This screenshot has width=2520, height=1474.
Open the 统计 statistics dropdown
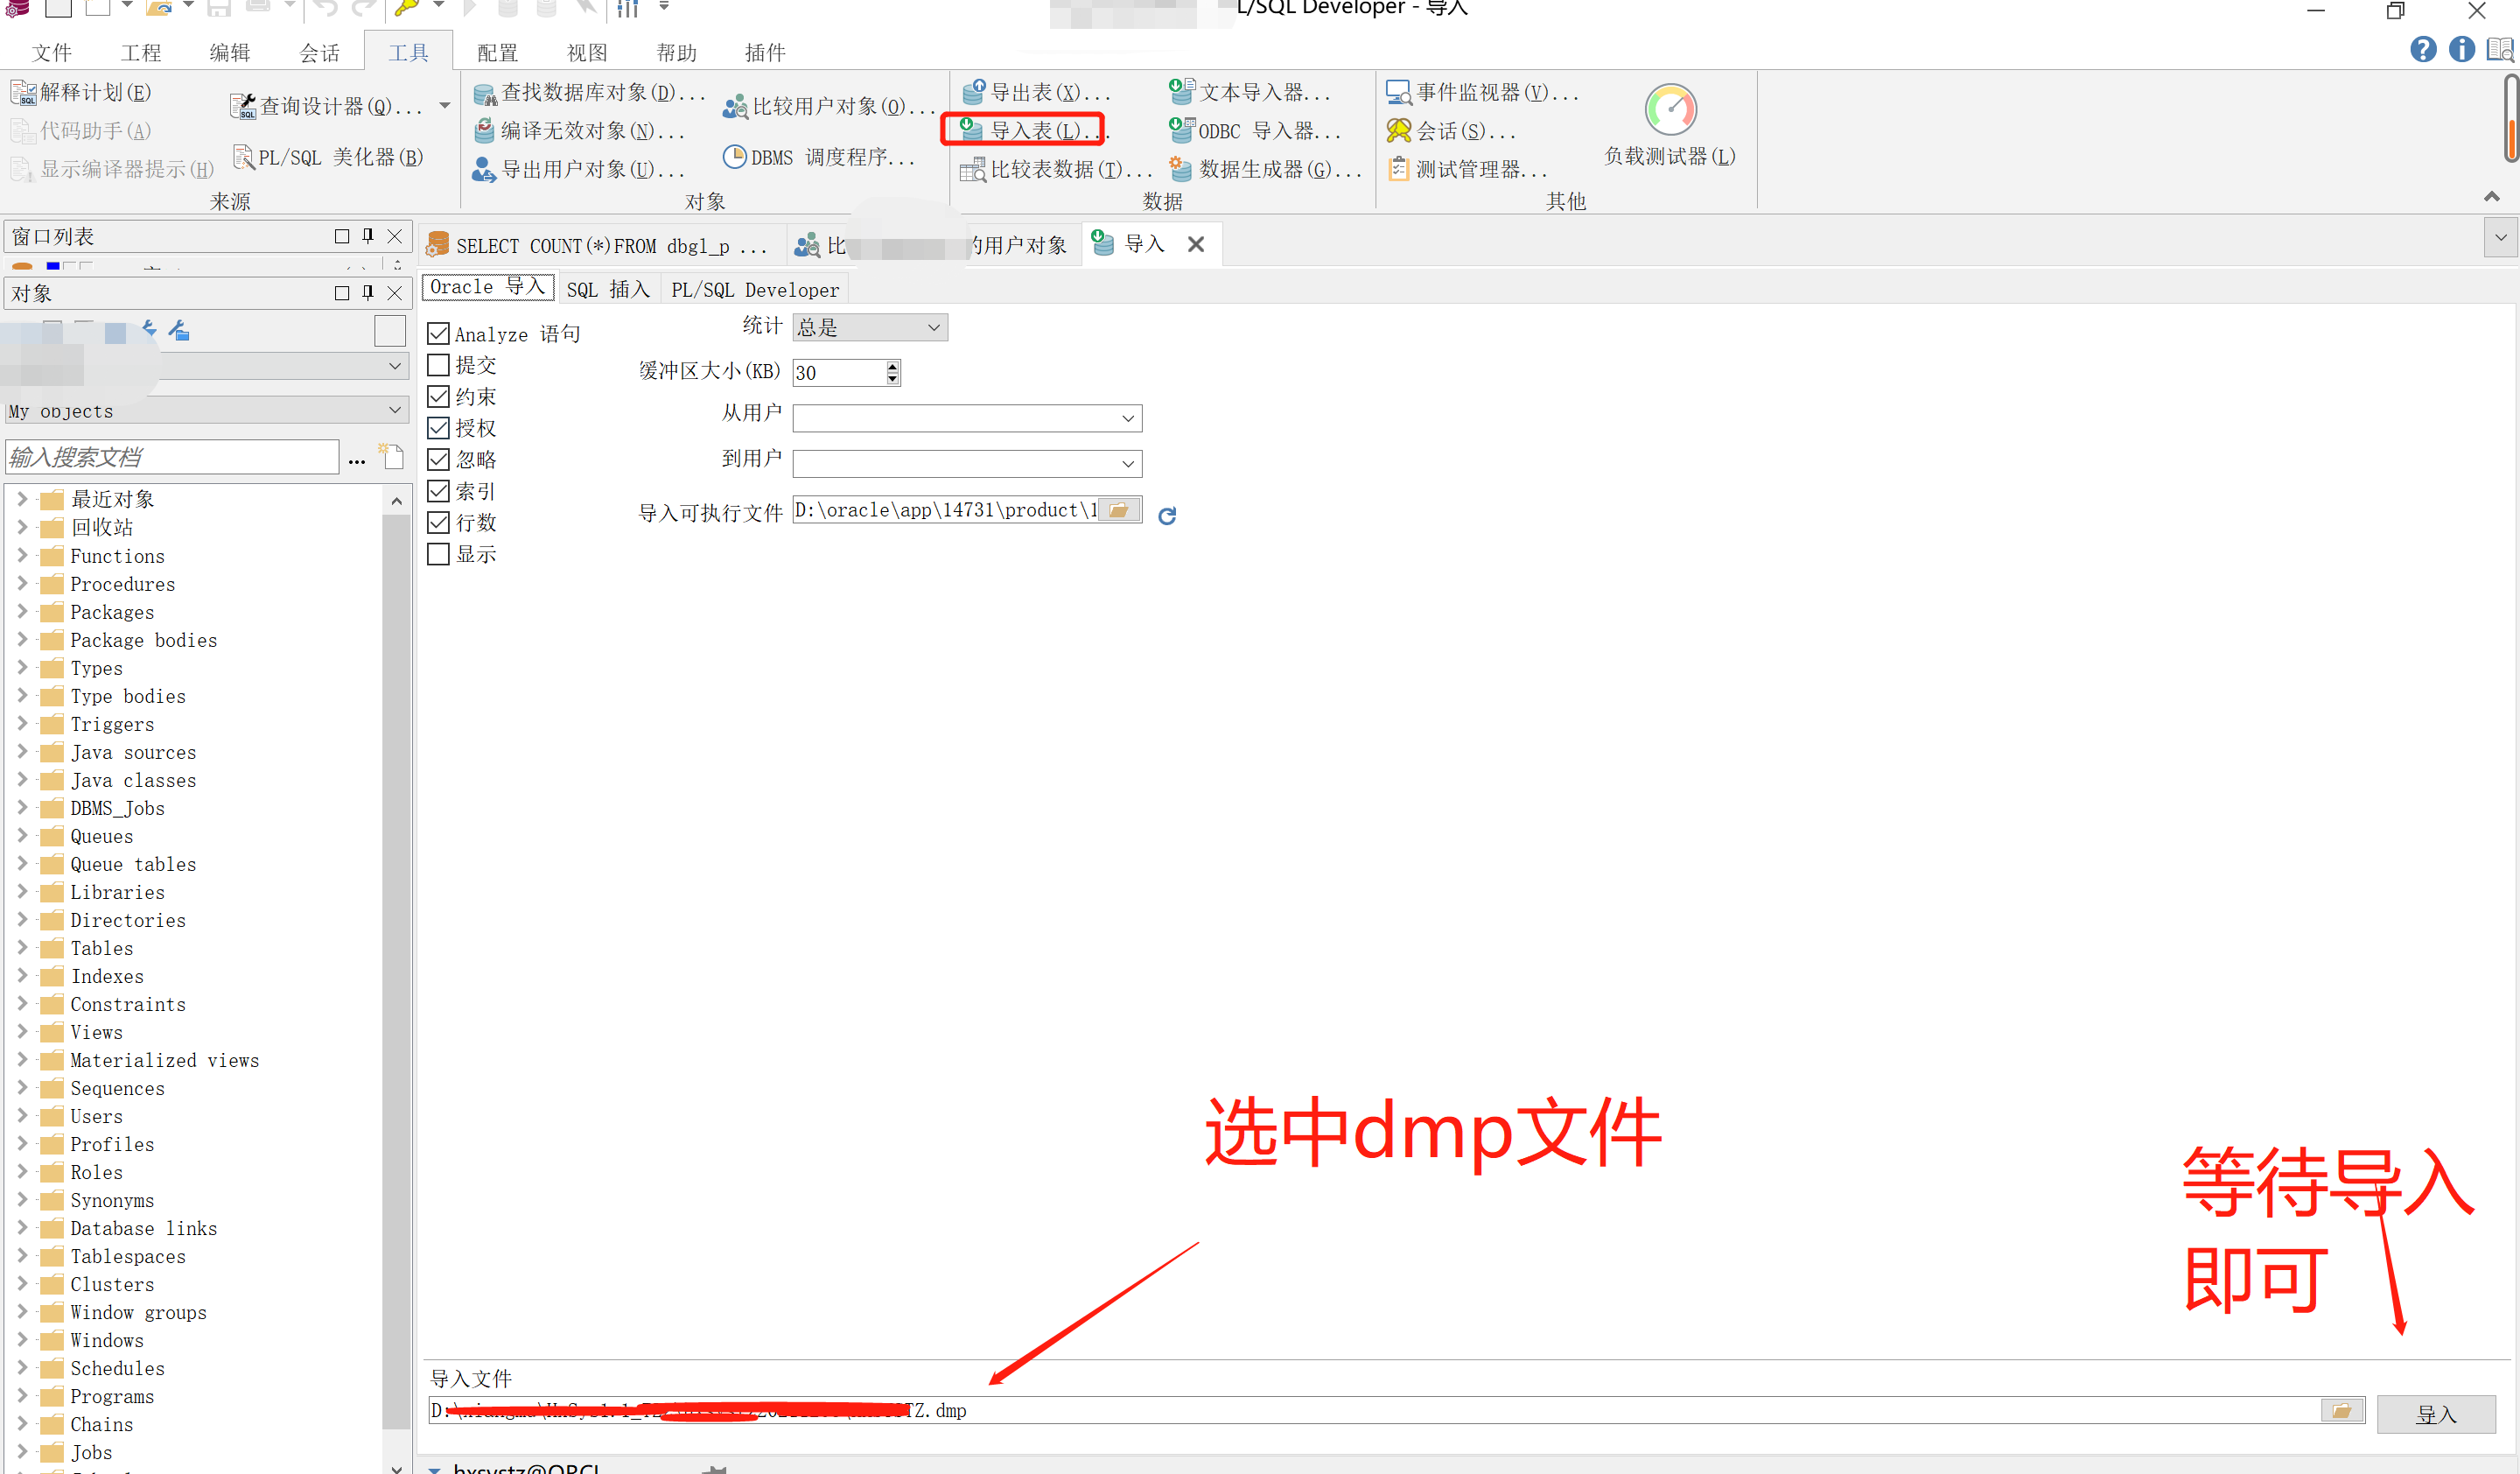click(x=869, y=327)
